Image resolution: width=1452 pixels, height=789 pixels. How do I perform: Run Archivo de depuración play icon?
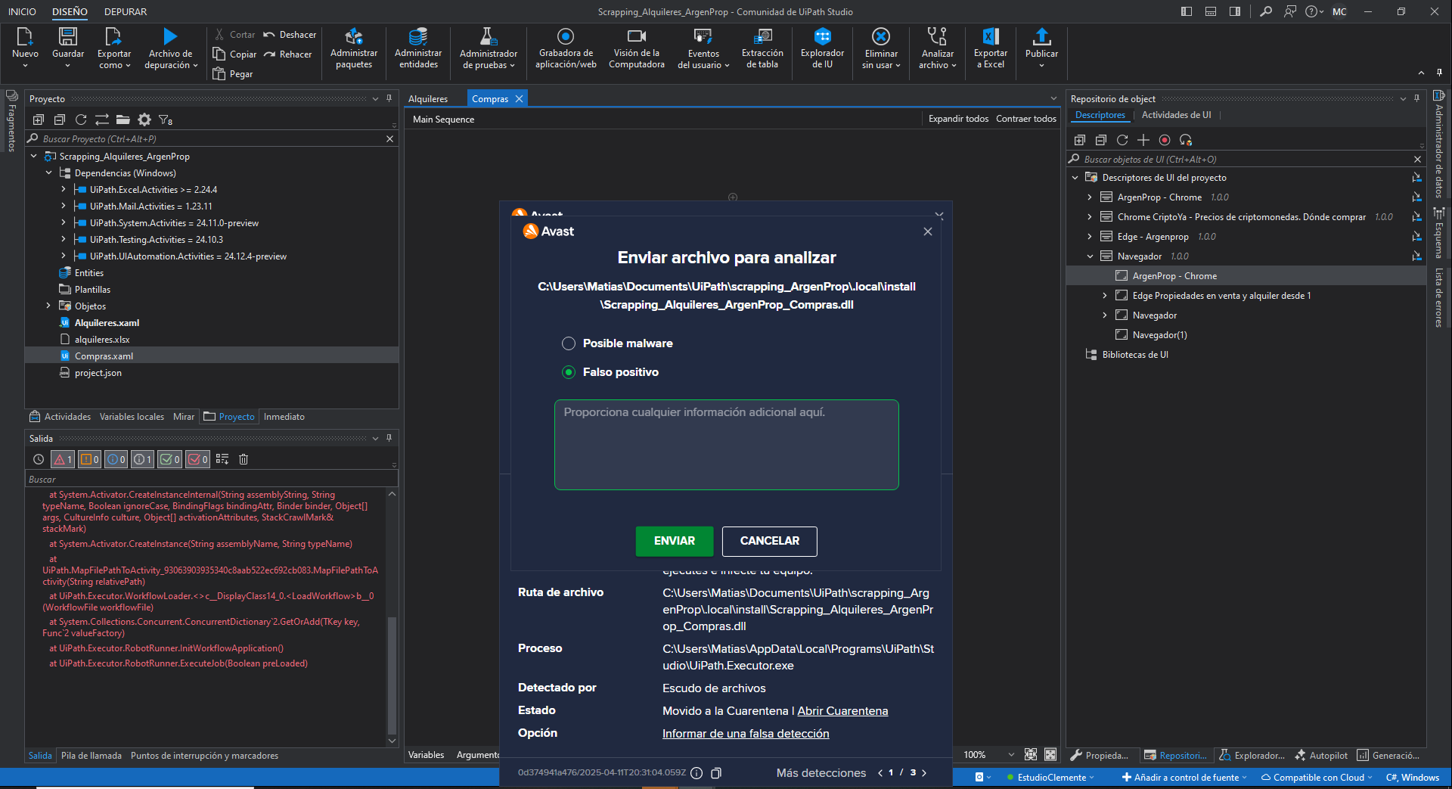170,36
